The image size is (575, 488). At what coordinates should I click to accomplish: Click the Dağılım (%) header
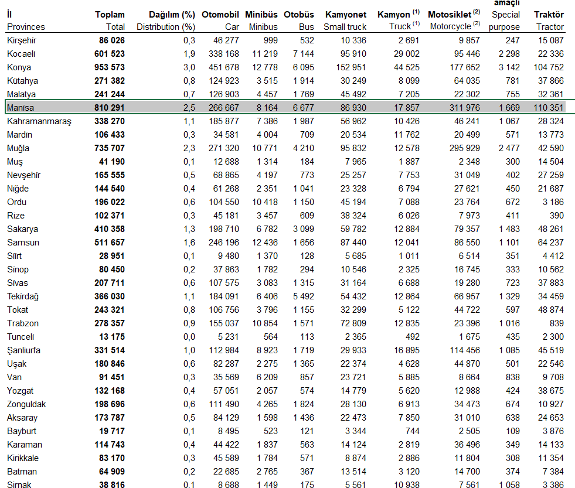click(x=172, y=15)
